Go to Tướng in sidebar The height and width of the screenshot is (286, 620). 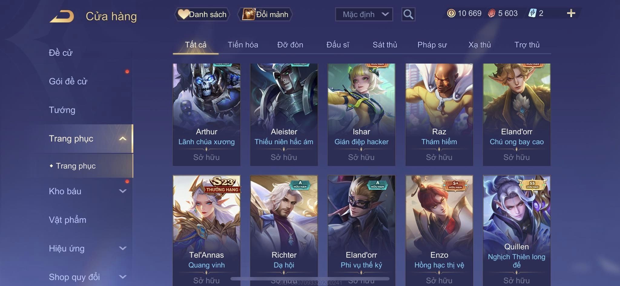click(x=62, y=110)
